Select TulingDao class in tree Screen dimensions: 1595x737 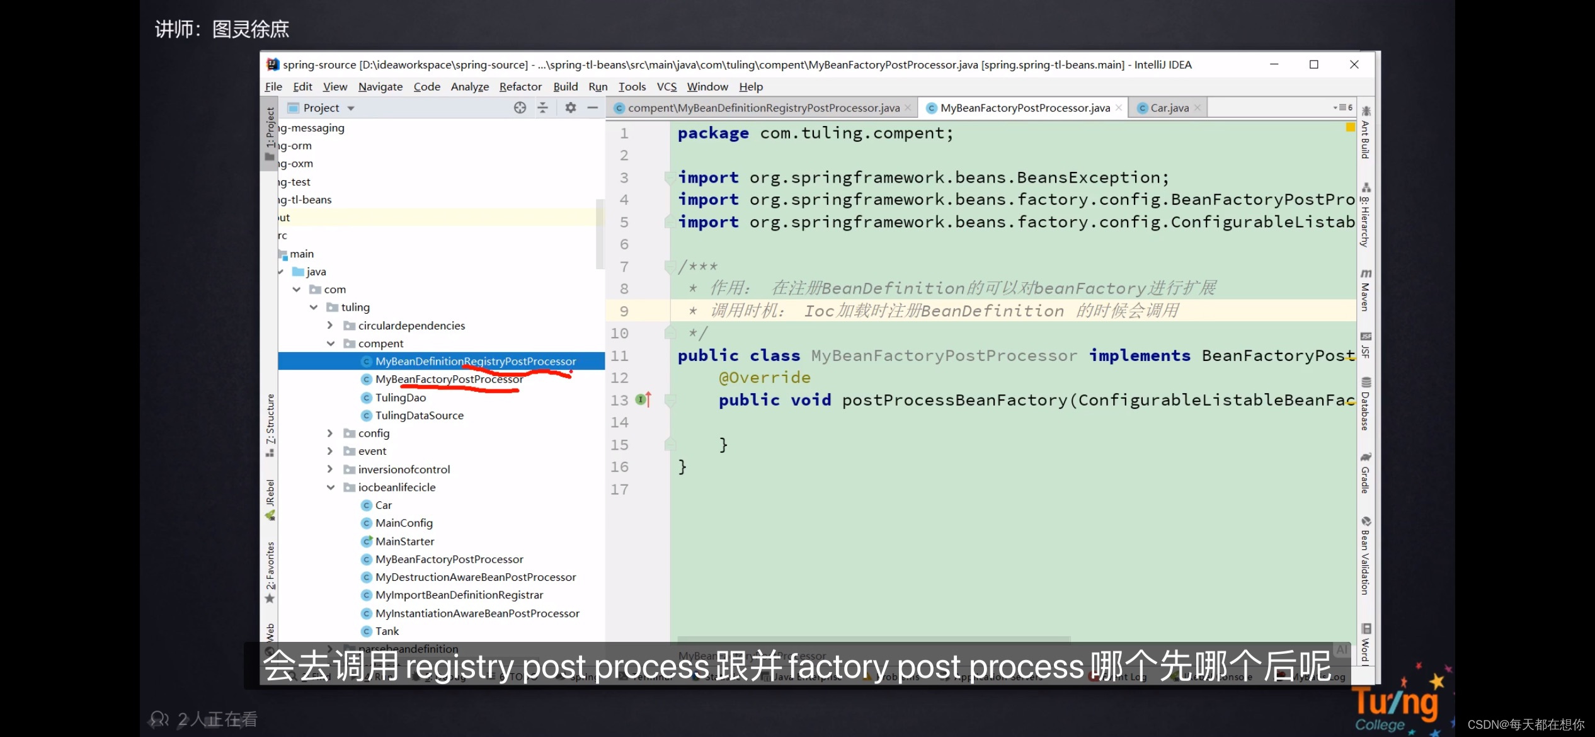[x=401, y=397]
